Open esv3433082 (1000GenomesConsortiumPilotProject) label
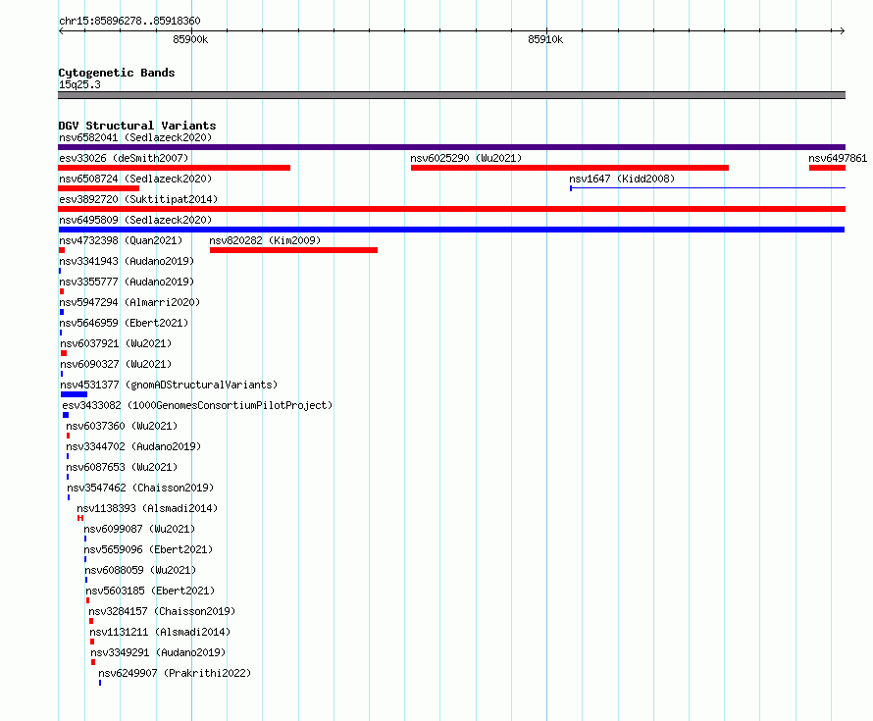 pos(197,405)
